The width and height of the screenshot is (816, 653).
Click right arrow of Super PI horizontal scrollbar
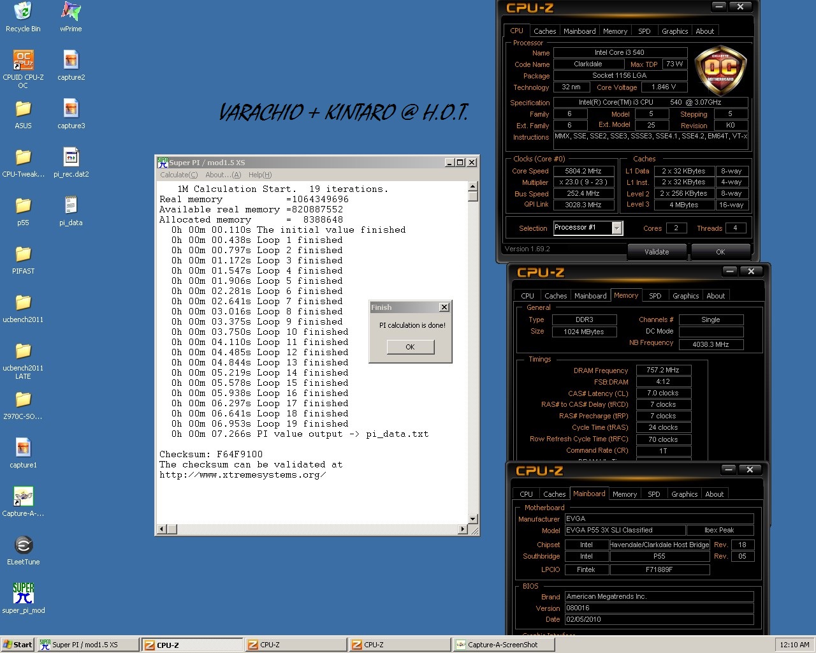(463, 529)
